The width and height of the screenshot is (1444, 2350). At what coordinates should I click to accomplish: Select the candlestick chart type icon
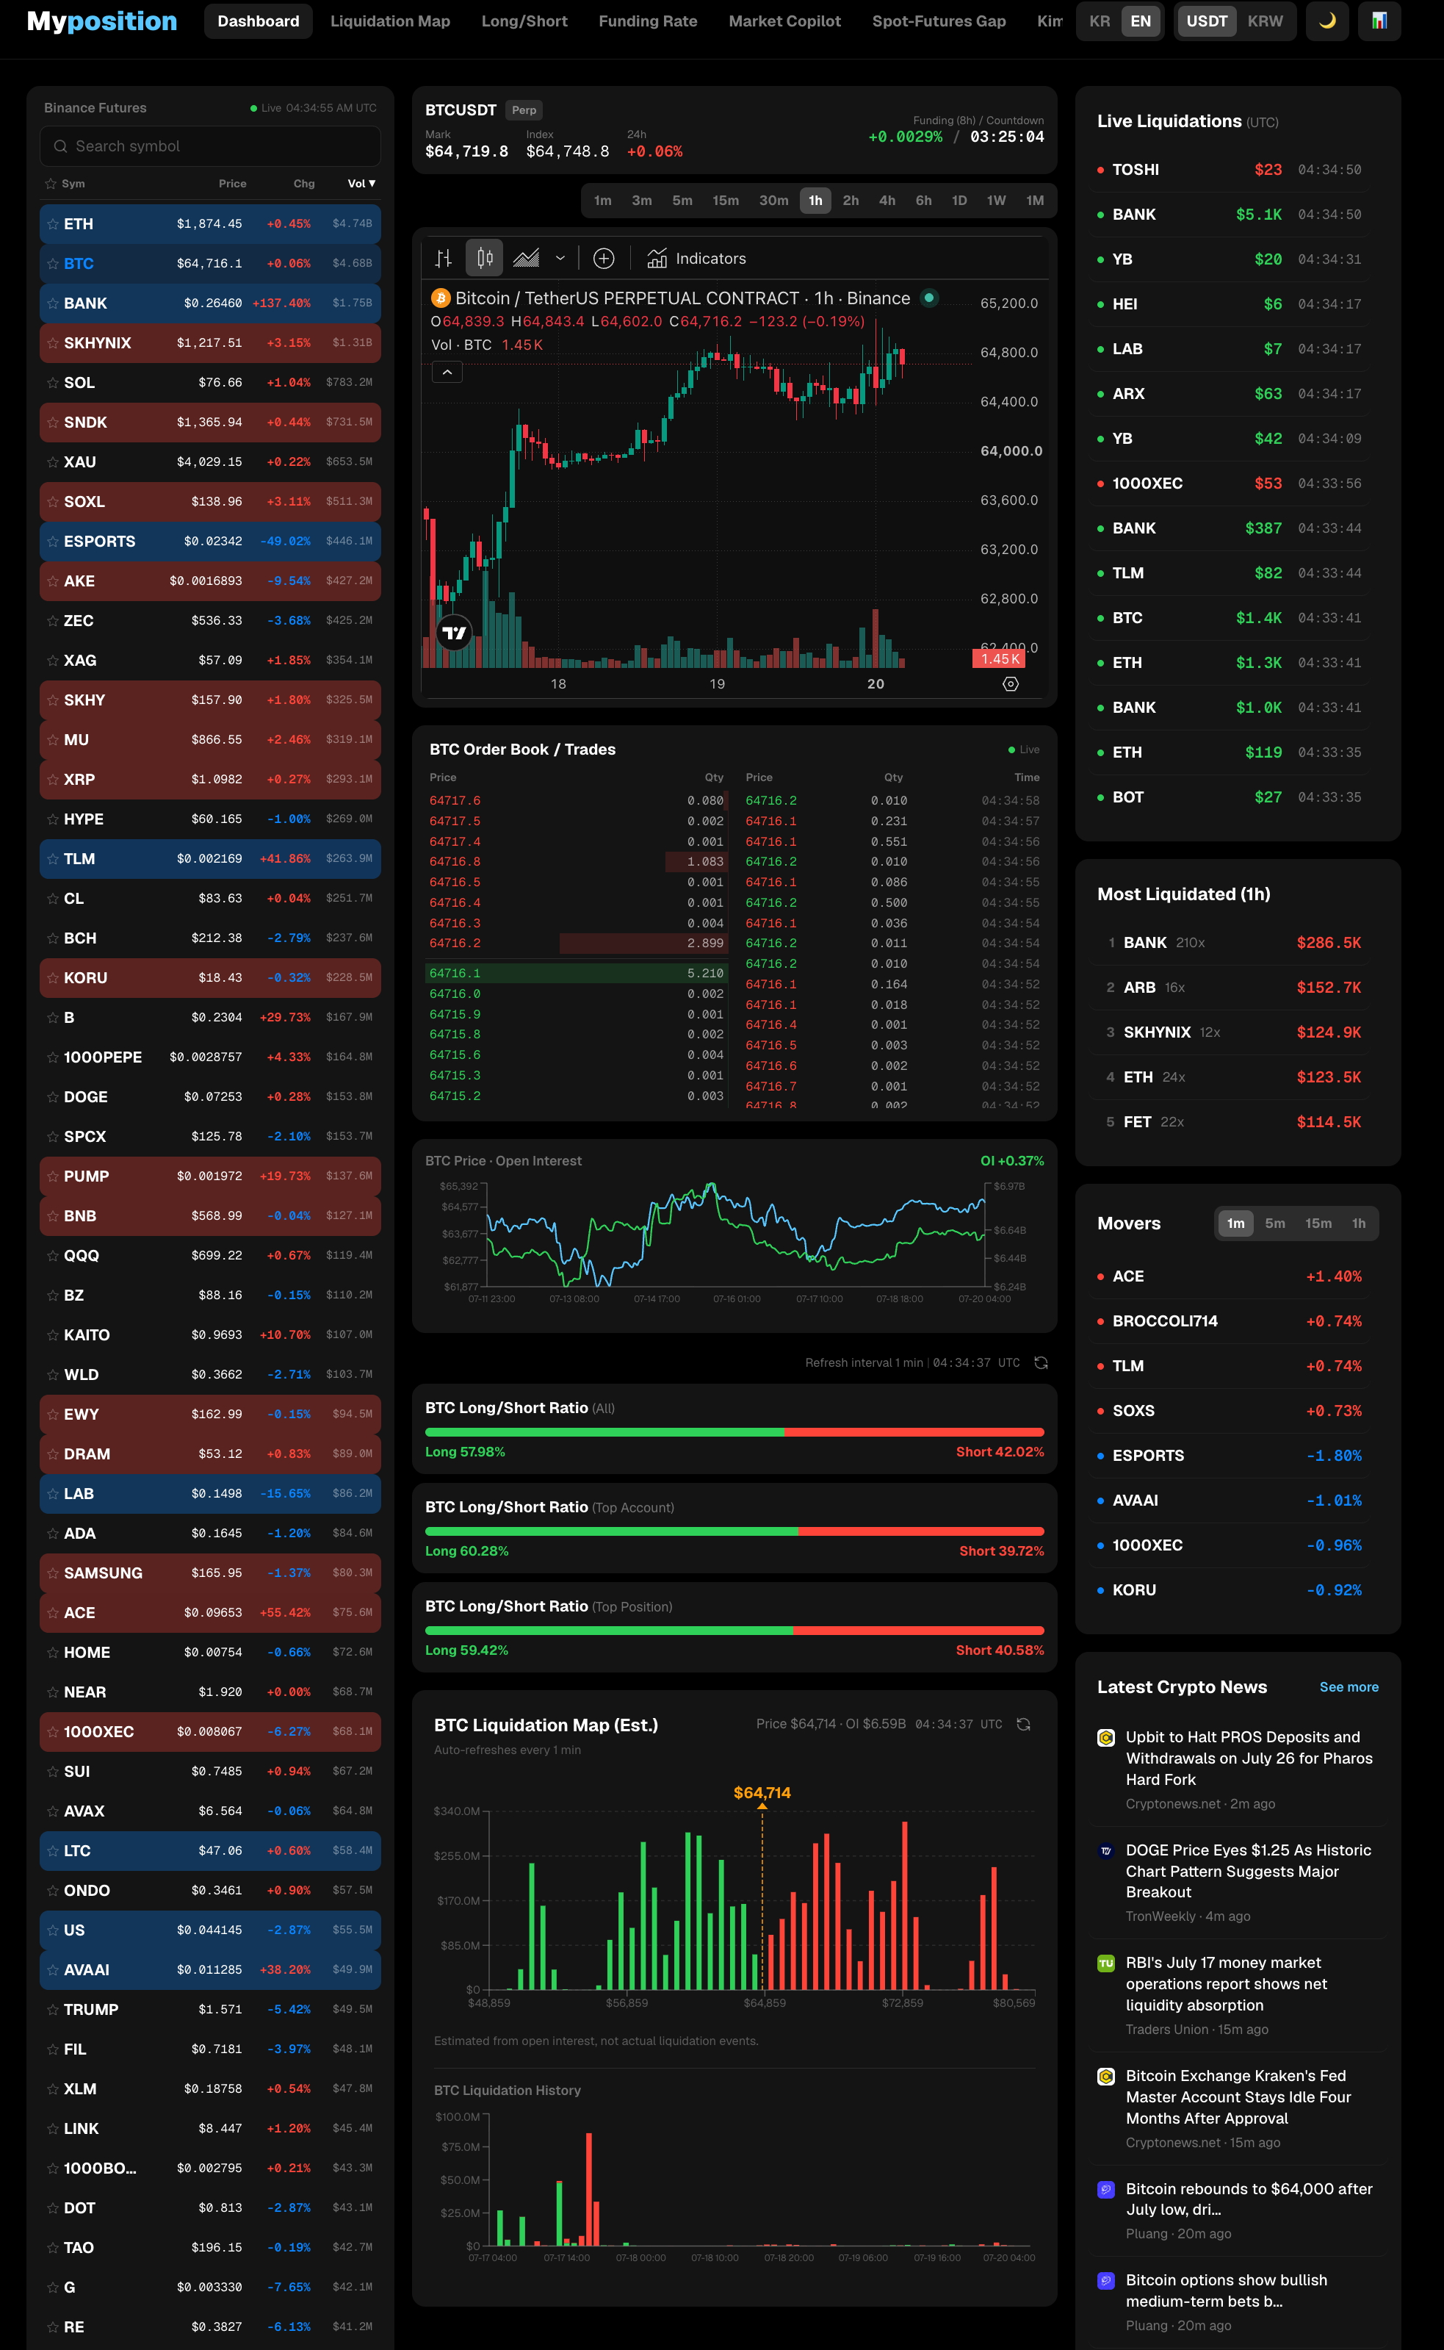[x=485, y=258]
